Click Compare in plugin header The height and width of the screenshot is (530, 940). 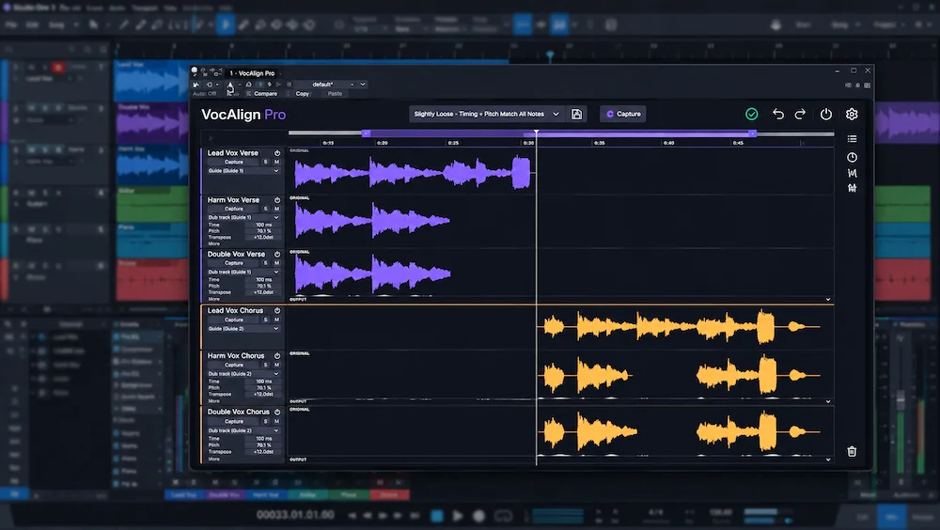266,94
